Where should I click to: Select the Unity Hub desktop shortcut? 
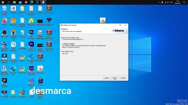[x=13, y=10]
